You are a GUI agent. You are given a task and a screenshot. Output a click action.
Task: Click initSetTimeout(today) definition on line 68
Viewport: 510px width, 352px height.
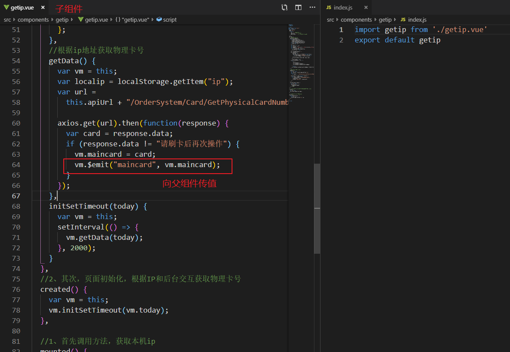click(94, 206)
